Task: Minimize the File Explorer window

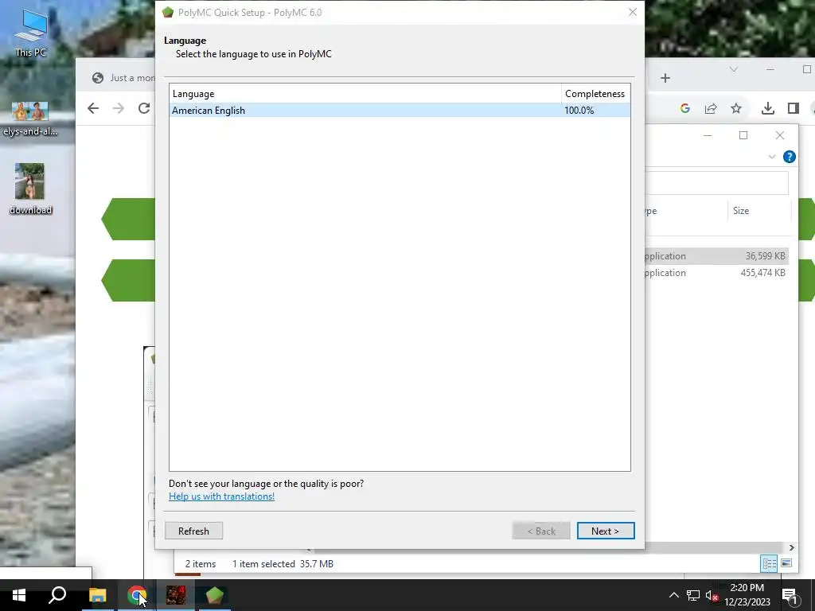Action: pos(708,135)
